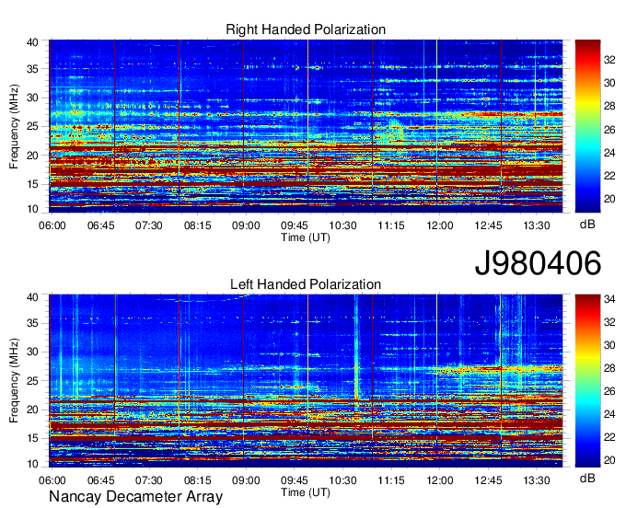
Task: Click the 'Left Handed Polarization' plot title
Action: [x=306, y=284]
